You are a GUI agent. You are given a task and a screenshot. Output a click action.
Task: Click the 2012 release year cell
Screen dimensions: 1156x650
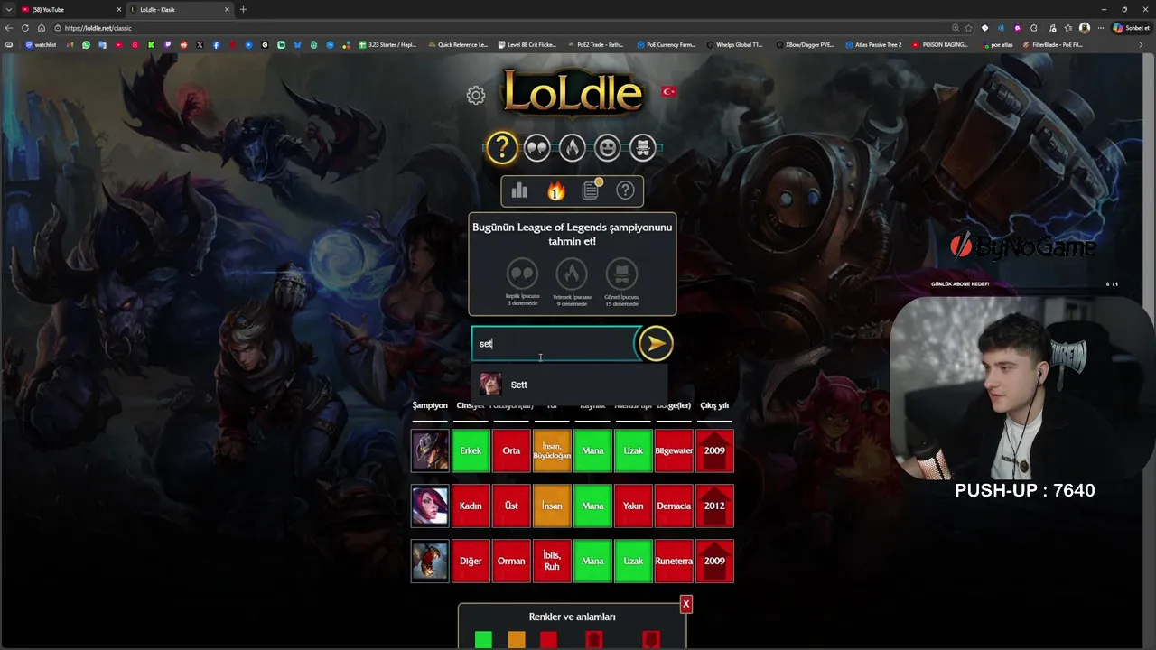coord(714,506)
